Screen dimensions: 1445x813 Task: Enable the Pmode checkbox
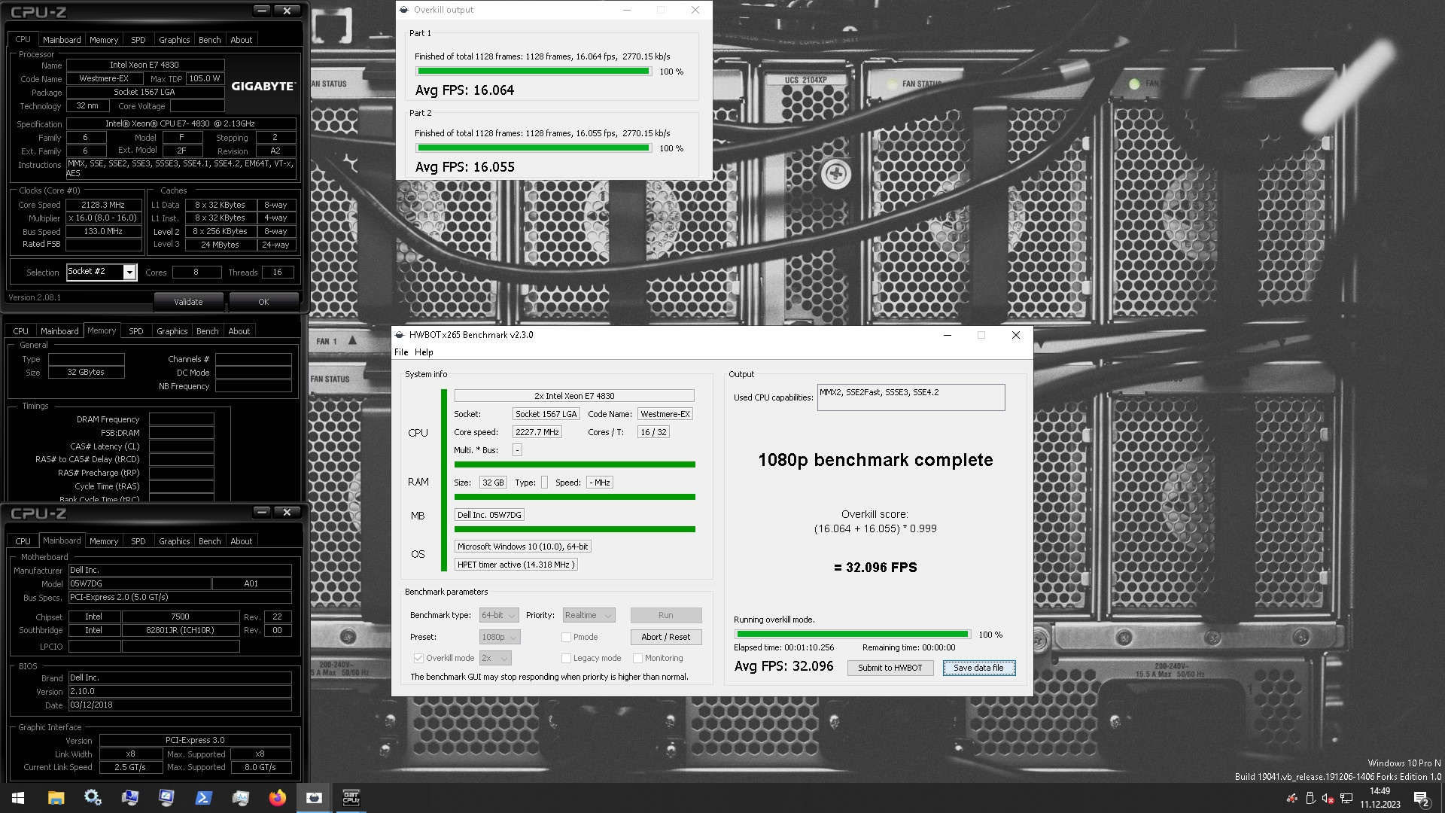click(566, 637)
